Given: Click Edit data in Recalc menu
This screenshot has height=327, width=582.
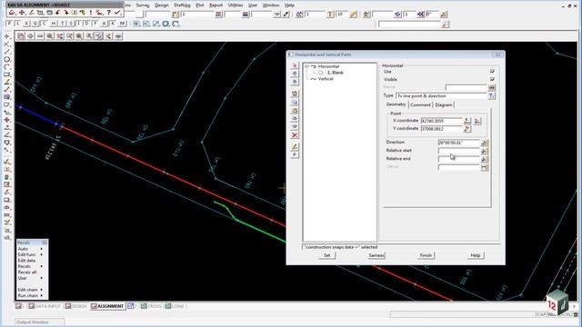Looking at the screenshot, I should (x=26, y=261).
